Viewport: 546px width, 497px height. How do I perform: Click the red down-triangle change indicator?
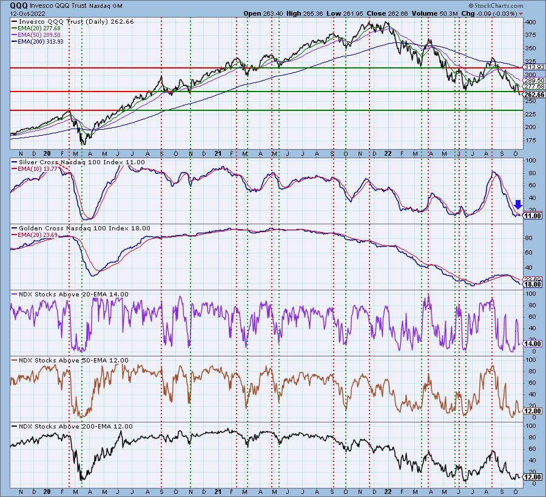(521, 14)
